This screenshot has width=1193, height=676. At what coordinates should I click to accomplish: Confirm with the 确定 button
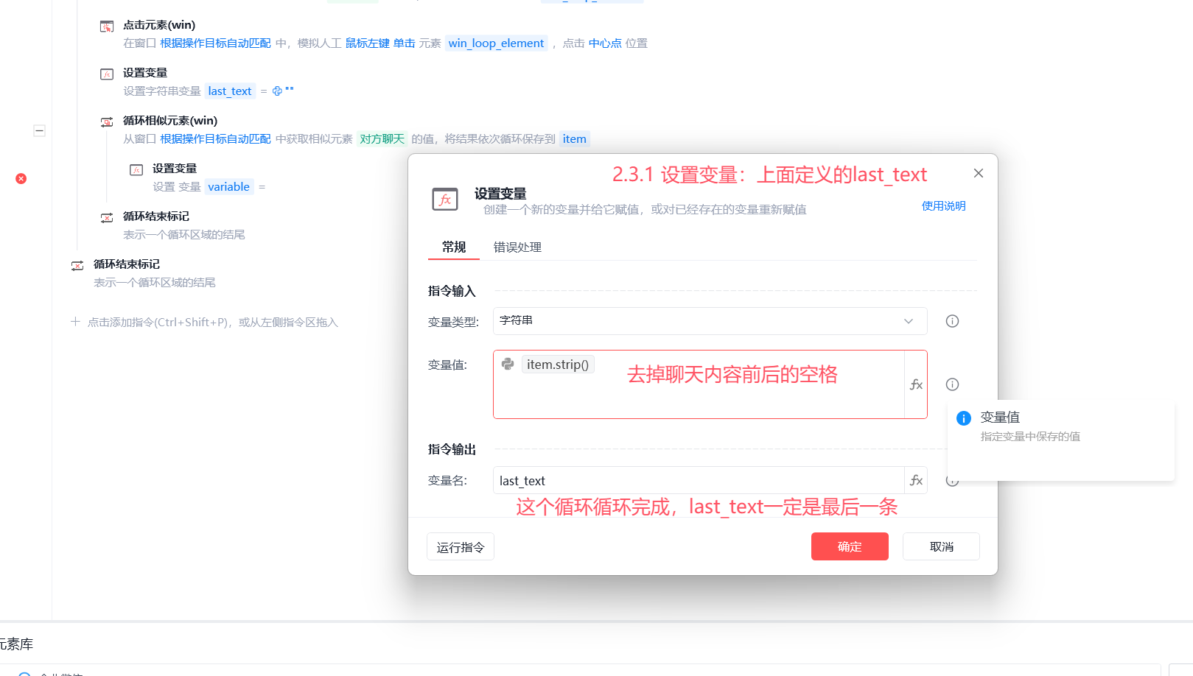click(x=850, y=546)
